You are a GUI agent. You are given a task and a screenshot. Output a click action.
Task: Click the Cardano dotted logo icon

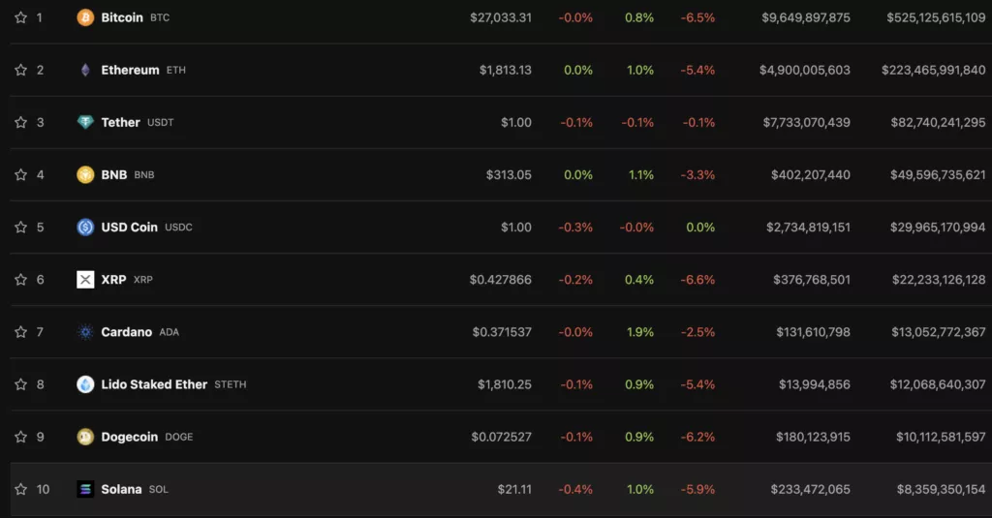click(85, 332)
